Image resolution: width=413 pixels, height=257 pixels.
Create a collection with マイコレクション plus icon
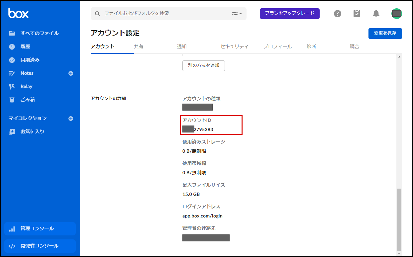point(71,119)
